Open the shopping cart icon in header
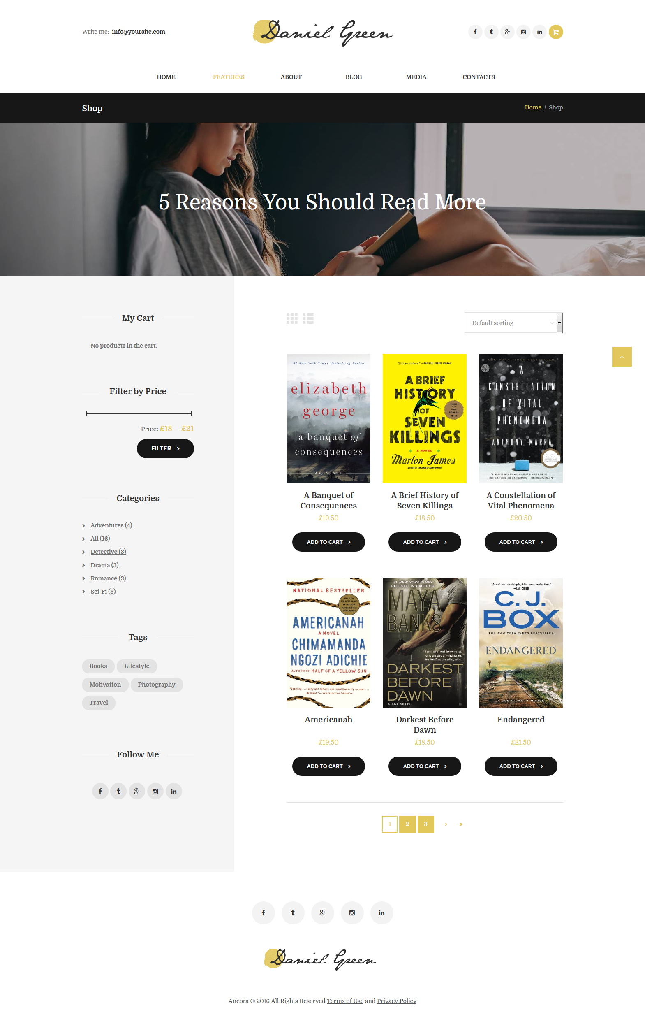Viewport: 645px width, 1033px height. [x=555, y=32]
